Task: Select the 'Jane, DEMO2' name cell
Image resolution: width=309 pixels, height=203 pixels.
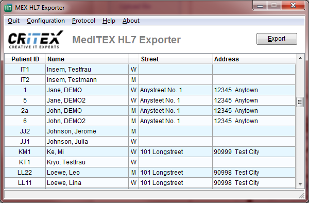Action: (87, 100)
